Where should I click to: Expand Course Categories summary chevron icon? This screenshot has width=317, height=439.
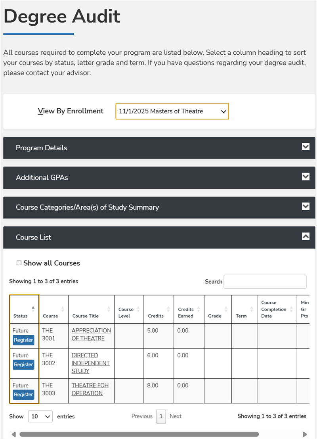tap(306, 207)
